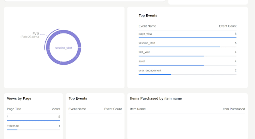Open the session_start row in Top Events

[187, 43]
